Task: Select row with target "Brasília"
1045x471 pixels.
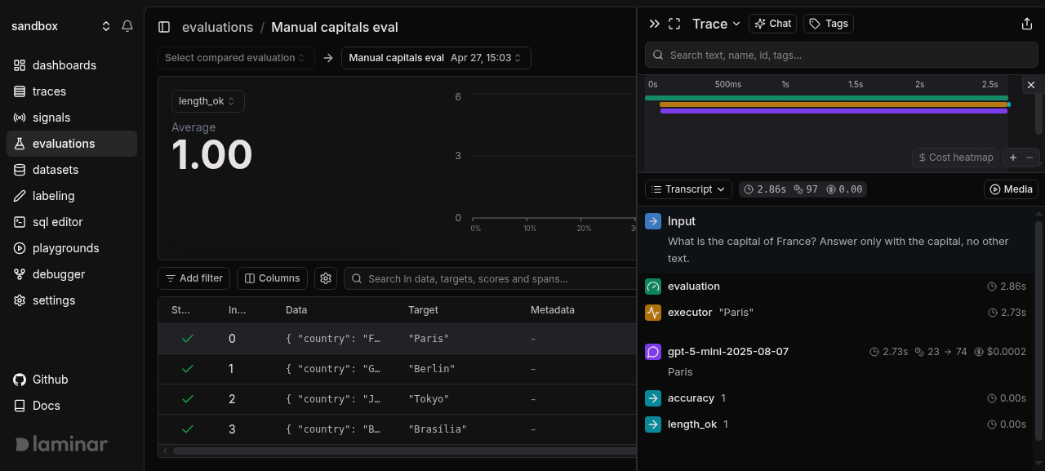Action: (397, 429)
